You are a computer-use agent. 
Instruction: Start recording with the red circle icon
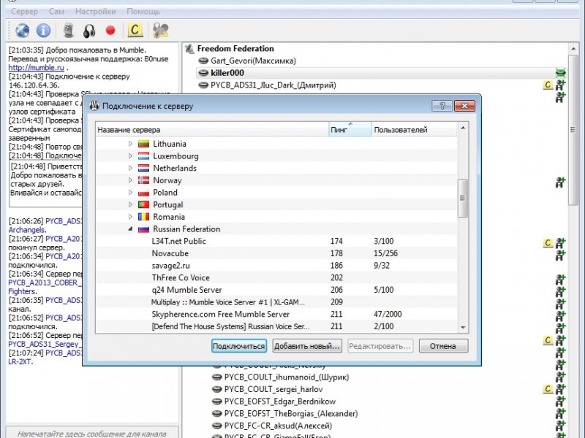110,30
